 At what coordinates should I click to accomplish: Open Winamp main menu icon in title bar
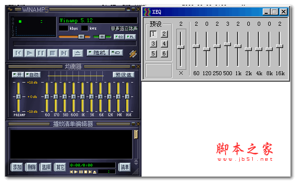[x=10, y=9]
